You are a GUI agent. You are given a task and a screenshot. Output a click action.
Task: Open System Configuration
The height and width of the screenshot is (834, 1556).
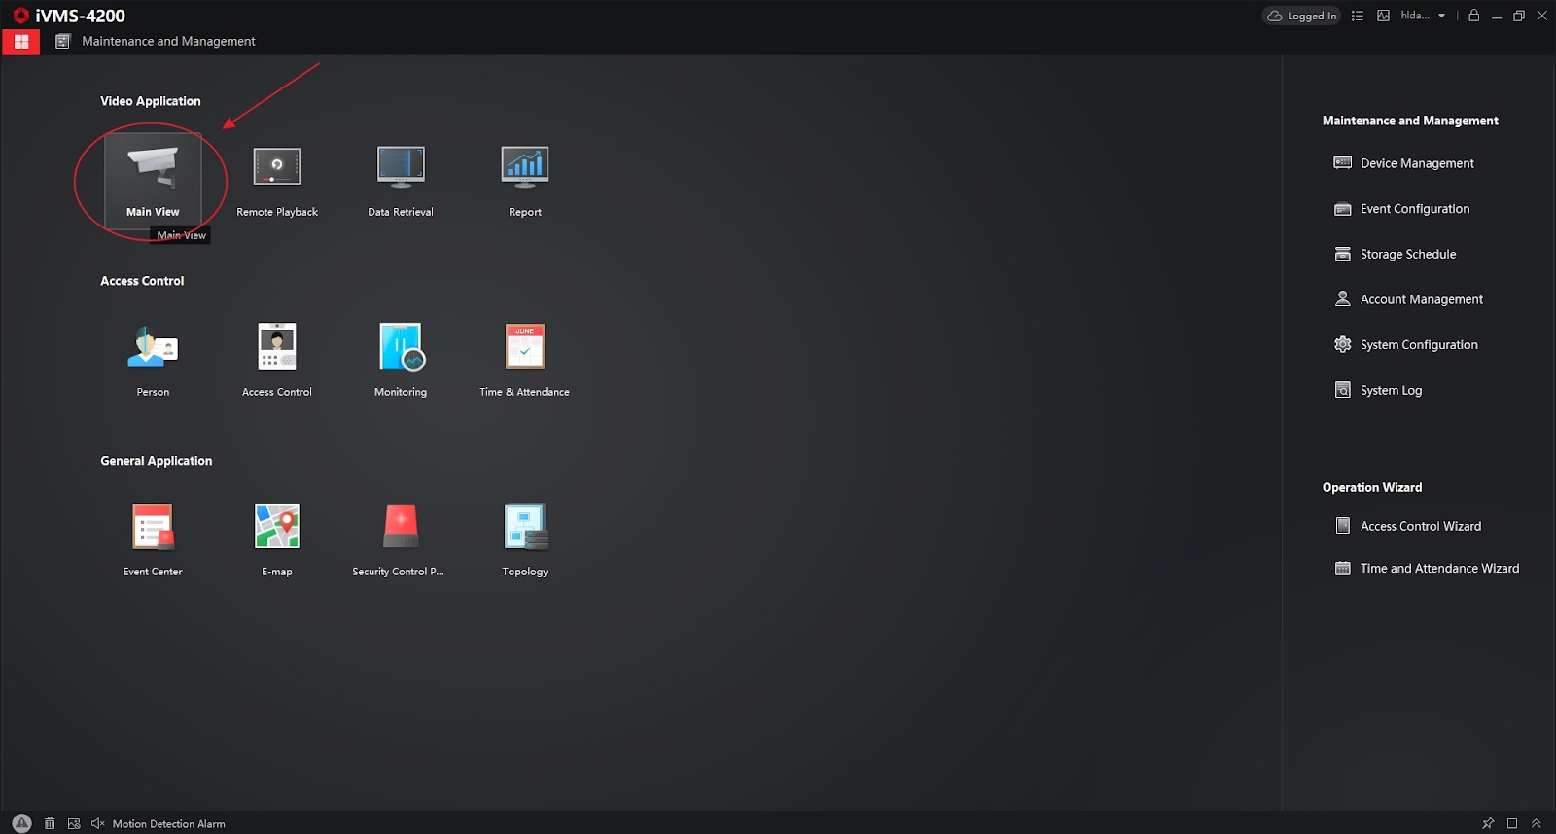click(1406, 344)
